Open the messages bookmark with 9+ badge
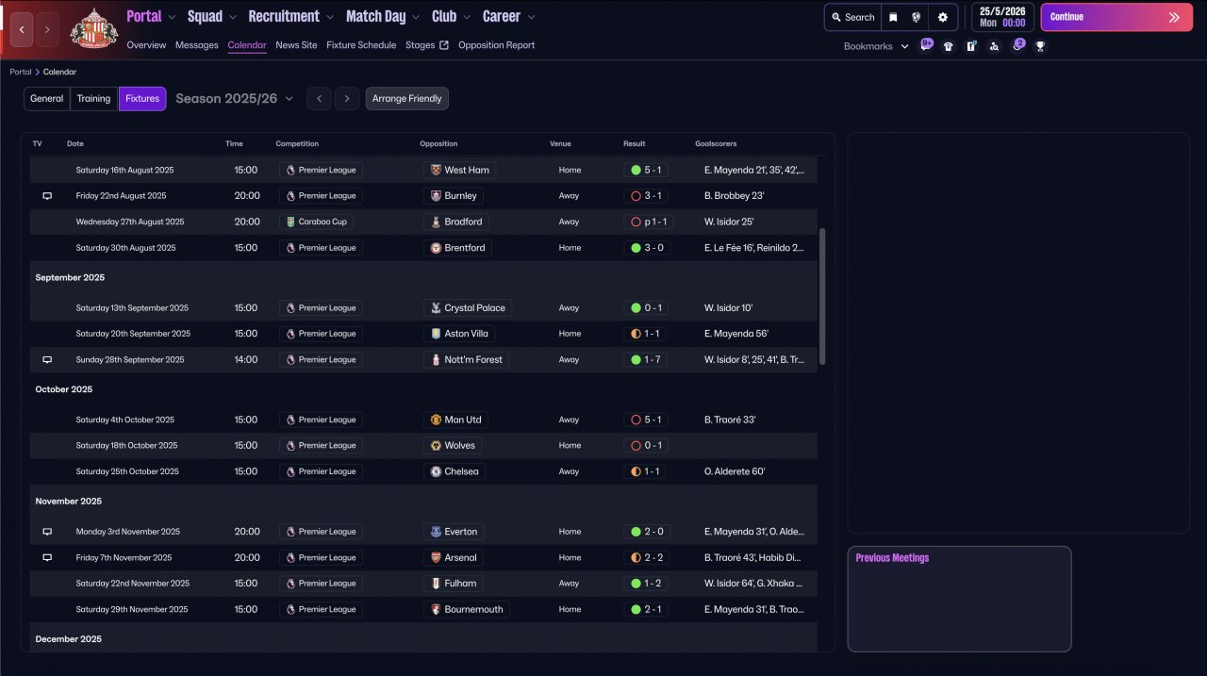Screen dimensions: 1207x676 tap(926, 45)
